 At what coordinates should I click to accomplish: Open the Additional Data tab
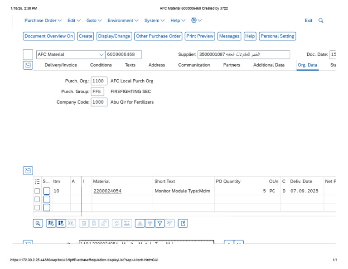[x=269, y=65]
